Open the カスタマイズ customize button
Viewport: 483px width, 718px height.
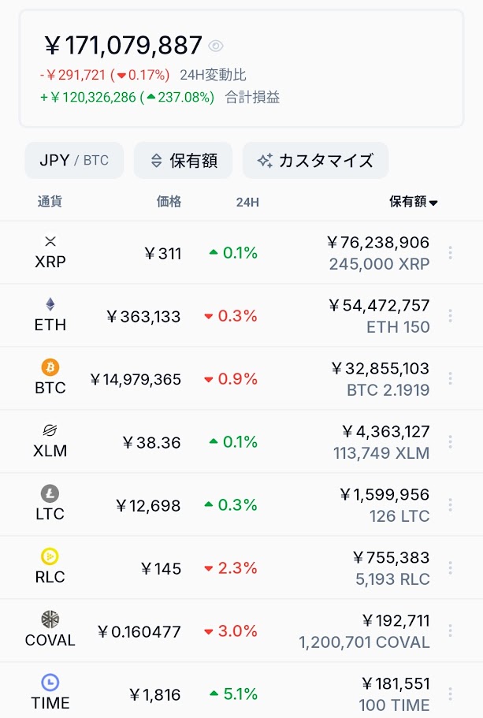315,160
